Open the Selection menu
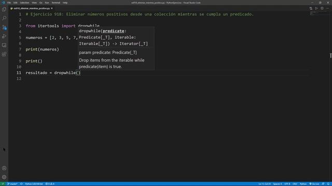Screen dimensions: 332x186 pos(24,3)
